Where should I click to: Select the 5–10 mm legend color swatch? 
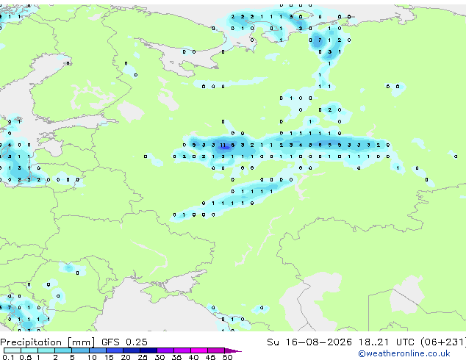(80, 350)
